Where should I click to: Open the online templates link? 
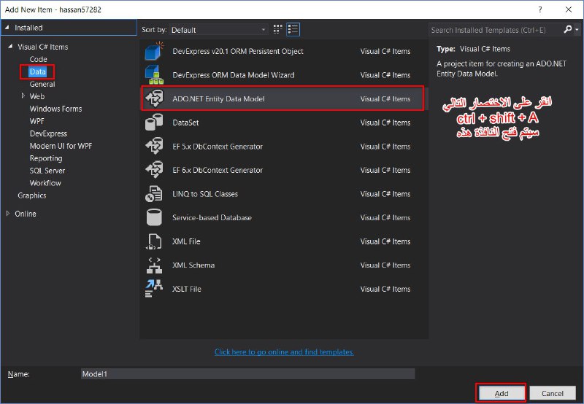point(284,351)
